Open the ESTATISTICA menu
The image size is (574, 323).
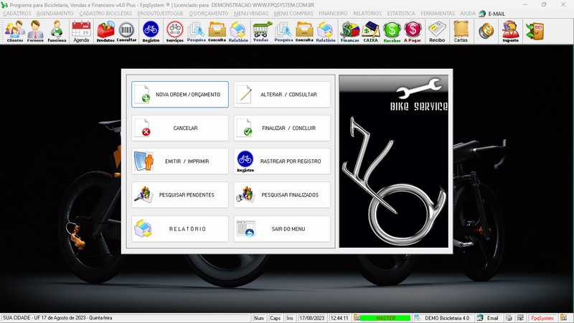[401, 13]
